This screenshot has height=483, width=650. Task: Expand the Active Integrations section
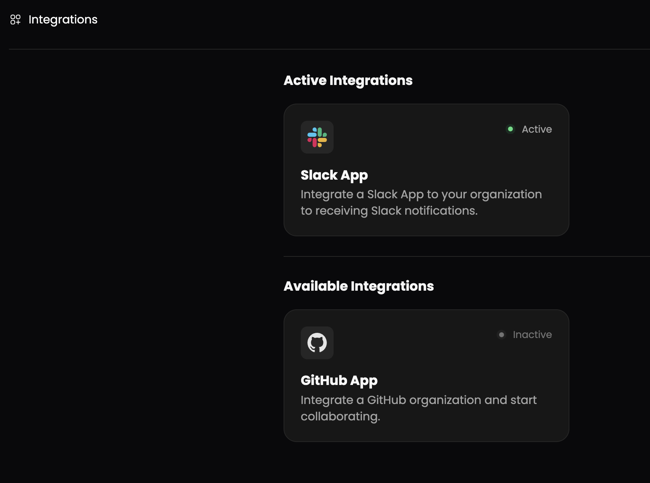(348, 80)
